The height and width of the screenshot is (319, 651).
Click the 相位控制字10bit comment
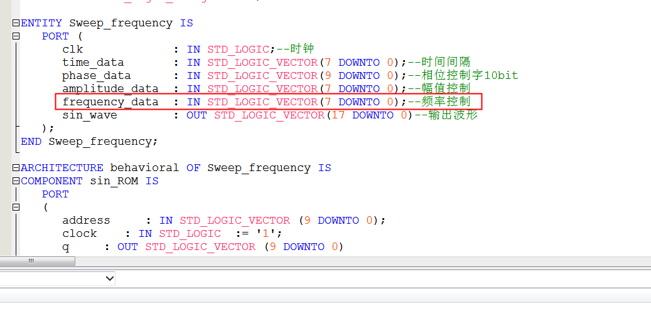click(x=468, y=75)
